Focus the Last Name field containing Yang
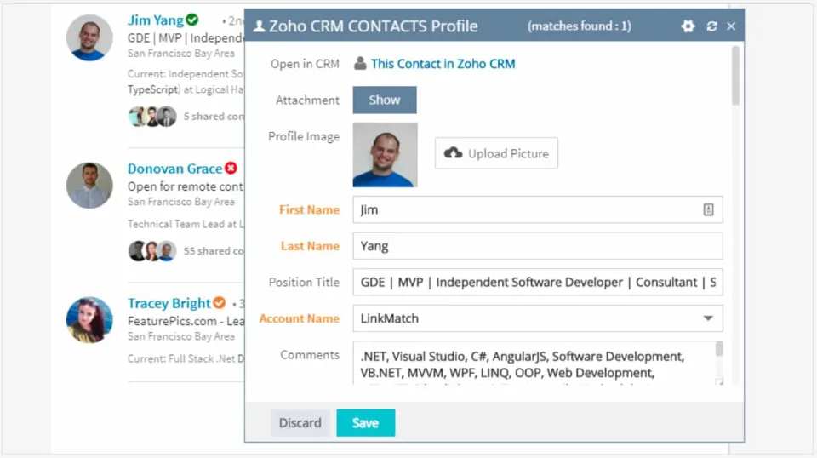Viewport: 817px width, 458px height. pyautogui.click(x=537, y=246)
